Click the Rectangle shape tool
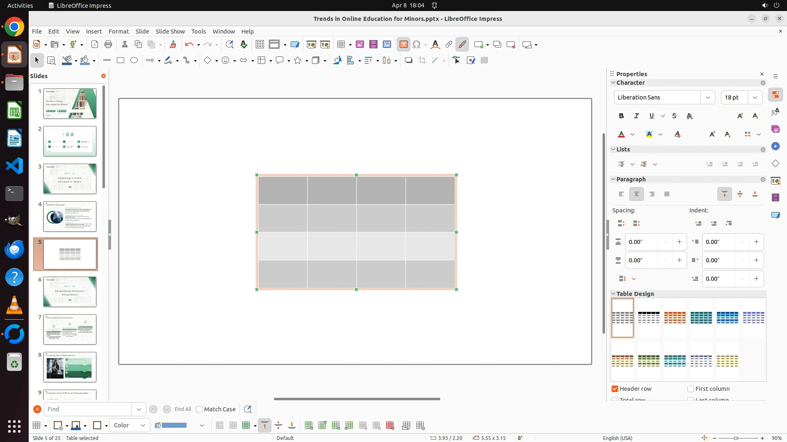The height and width of the screenshot is (442, 787). [x=121, y=61]
